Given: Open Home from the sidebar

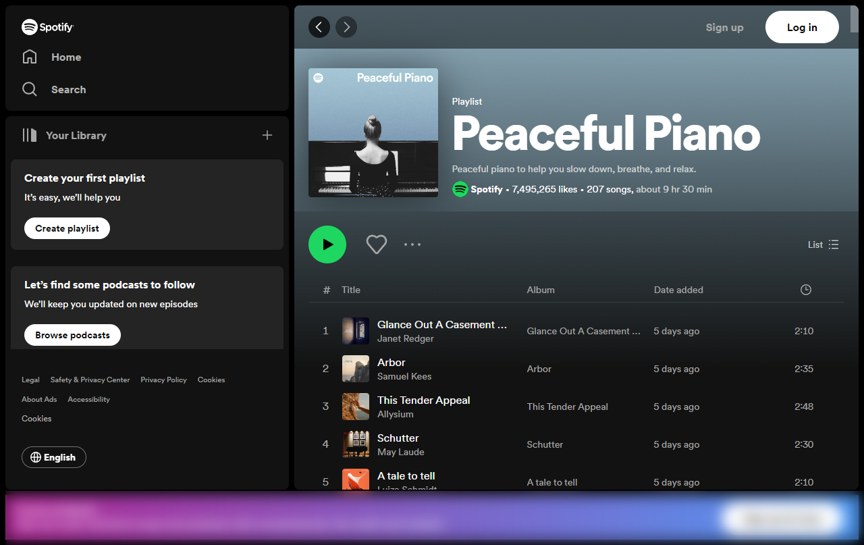Looking at the screenshot, I should [x=66, y=57].
